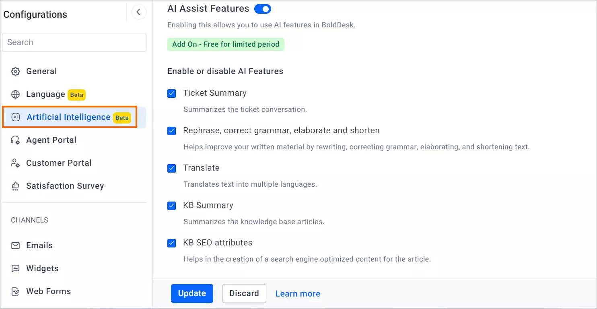Click the Web Forms document icon
The height and width of the screenshot is (309, 597).
15,291
